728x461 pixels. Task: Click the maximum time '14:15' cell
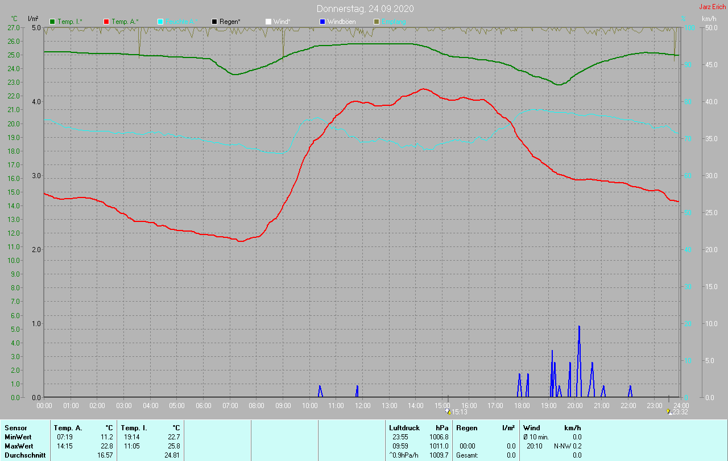(65, 446)
